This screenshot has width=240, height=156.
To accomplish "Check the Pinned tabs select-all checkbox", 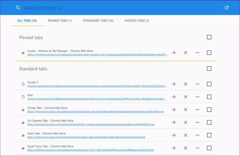I will 209,37.
